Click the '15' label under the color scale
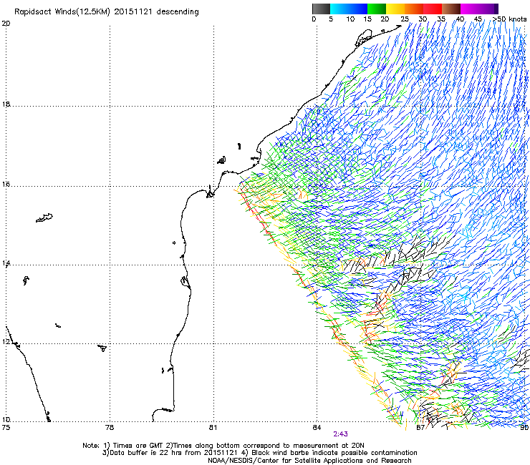 (367, 19)
